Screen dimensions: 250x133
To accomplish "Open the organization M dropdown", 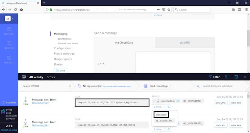I will pos(9,19).
